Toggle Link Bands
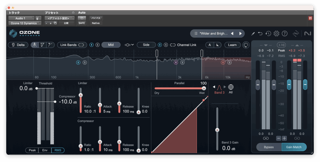Image resolution: width=320 pixels, height=162 pixels. pos(72,45)
